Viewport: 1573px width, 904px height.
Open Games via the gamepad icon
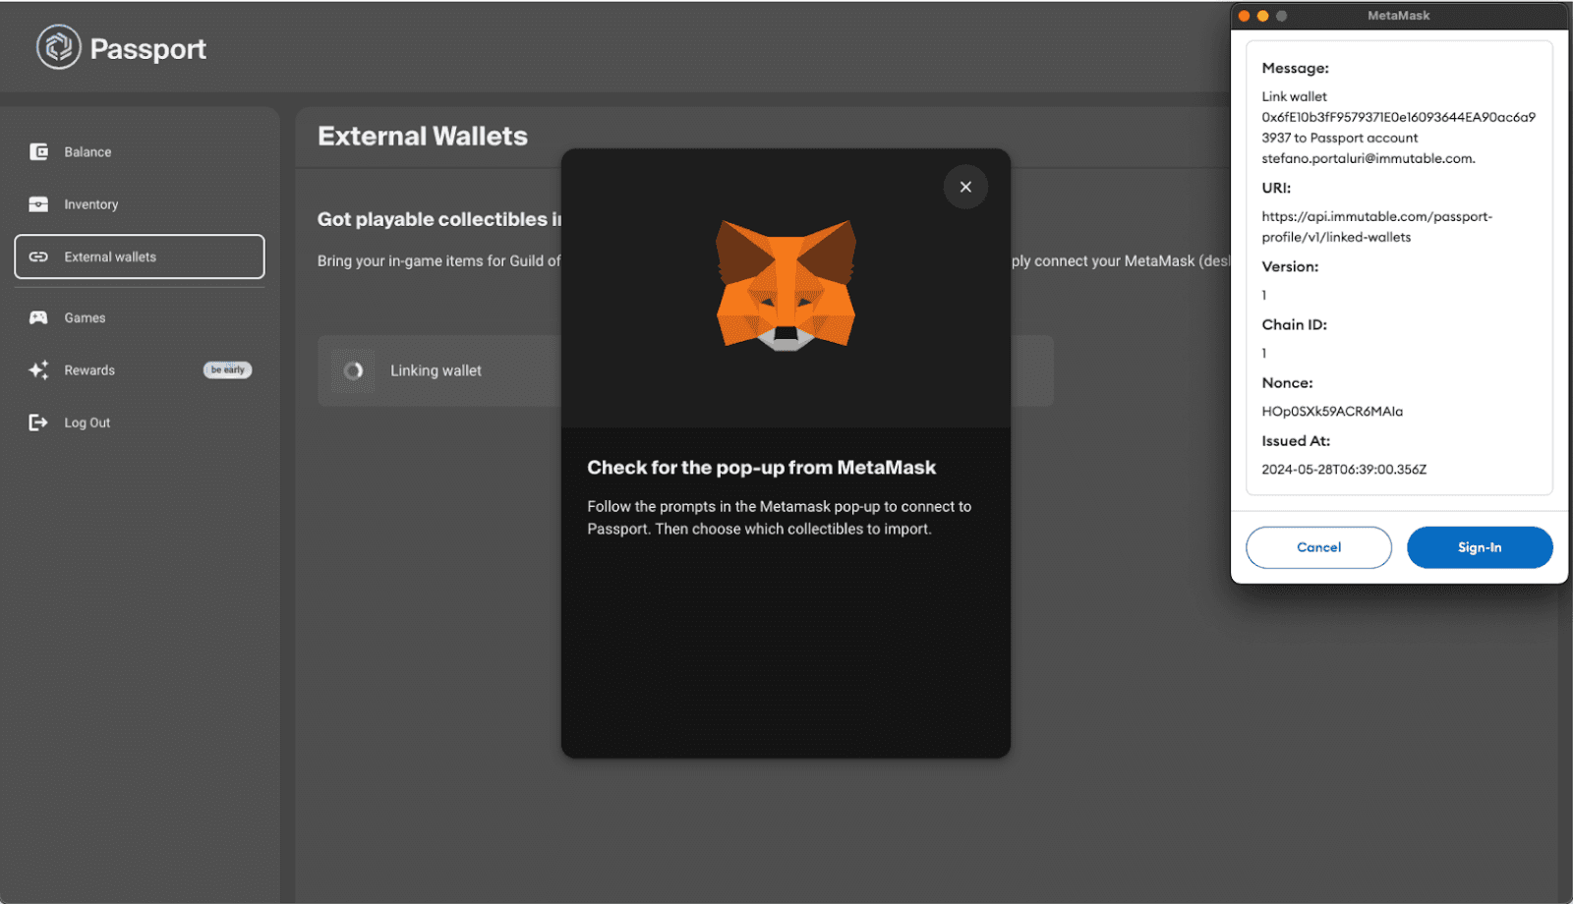pos(37,316)
